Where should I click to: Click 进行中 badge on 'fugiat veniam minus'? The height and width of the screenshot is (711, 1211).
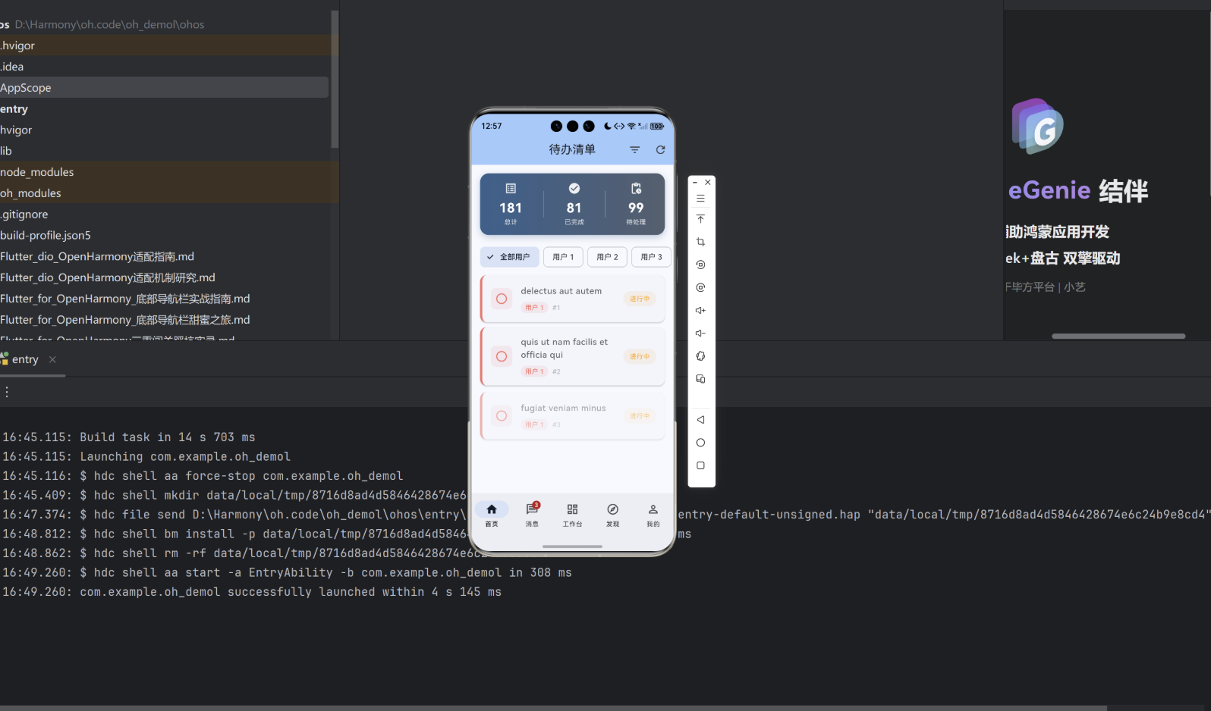(x=640, y=415)
